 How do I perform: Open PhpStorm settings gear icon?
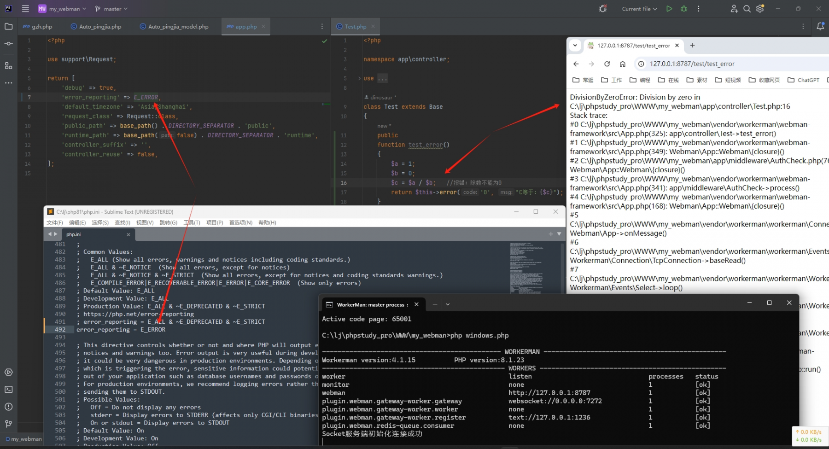coord(760,9)
